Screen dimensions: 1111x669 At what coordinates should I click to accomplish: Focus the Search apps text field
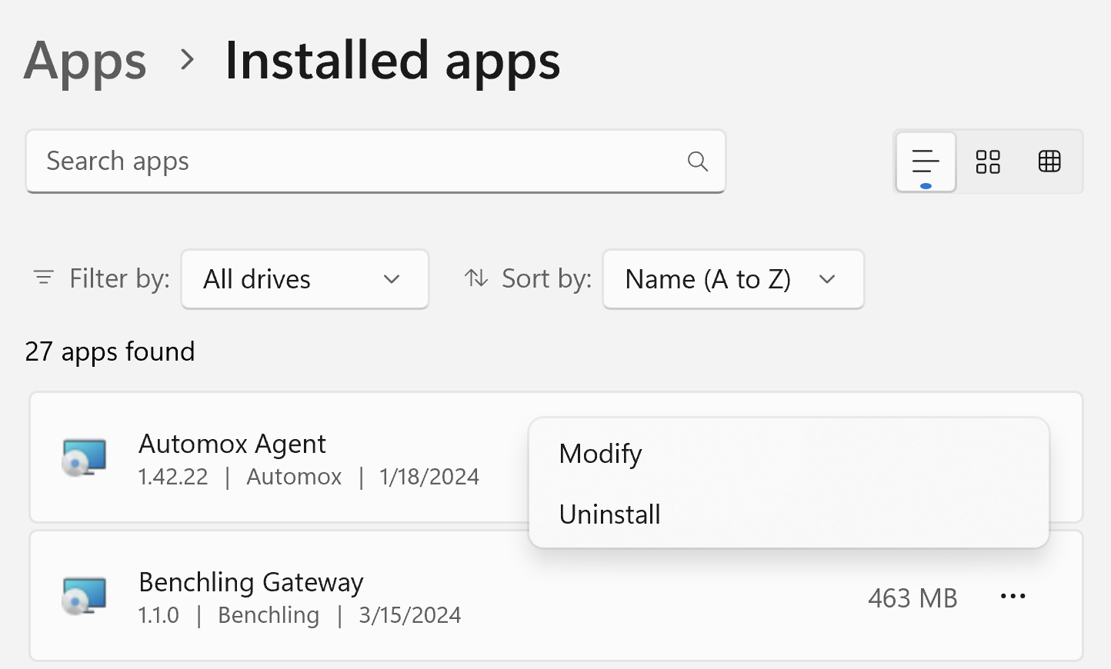(x=354, y=161)
